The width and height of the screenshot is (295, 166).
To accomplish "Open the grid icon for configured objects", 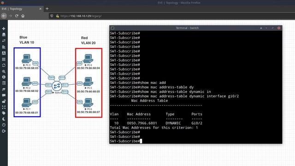I will point(4,59).
